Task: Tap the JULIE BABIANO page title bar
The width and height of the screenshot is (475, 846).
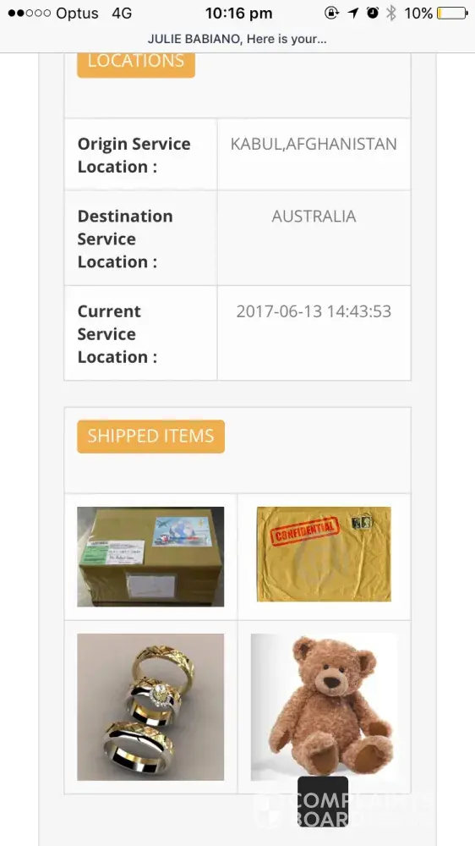Action: 237,39
